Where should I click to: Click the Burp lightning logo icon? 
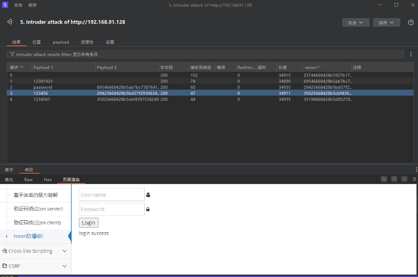pyautogui.click(x=5, y=5)
